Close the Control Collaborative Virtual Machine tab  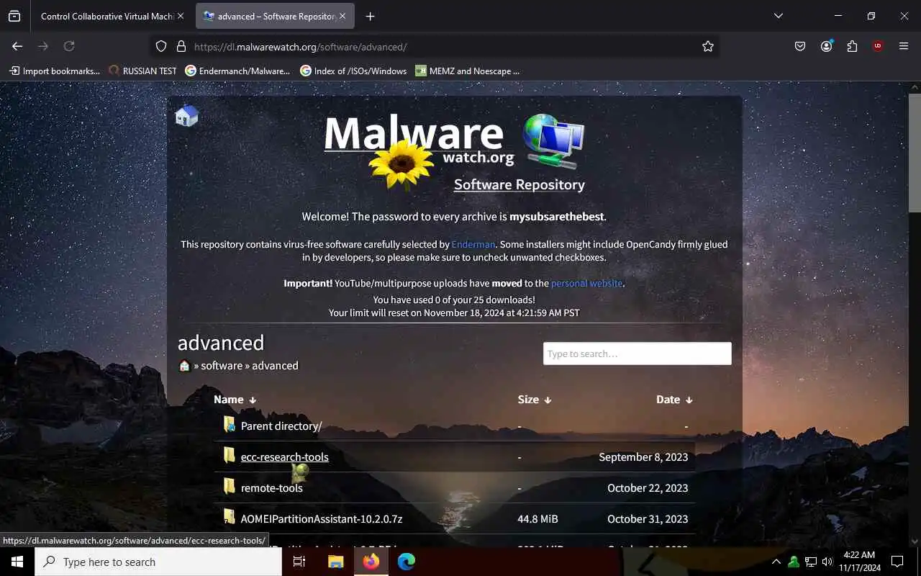(181, 16)
